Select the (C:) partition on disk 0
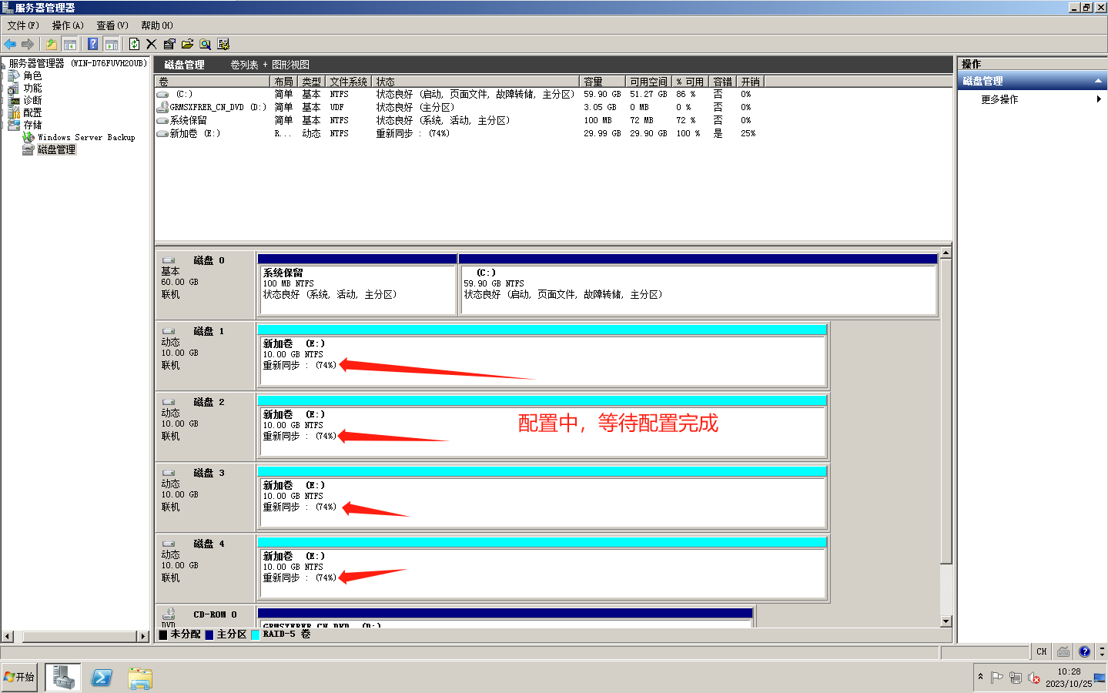The width and height of the screenshot is (1108, 693). (x=698, y=285)
